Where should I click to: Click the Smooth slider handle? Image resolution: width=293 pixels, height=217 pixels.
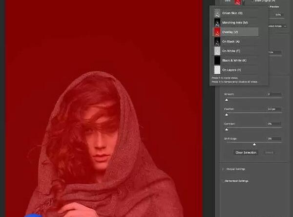(227, 100)
